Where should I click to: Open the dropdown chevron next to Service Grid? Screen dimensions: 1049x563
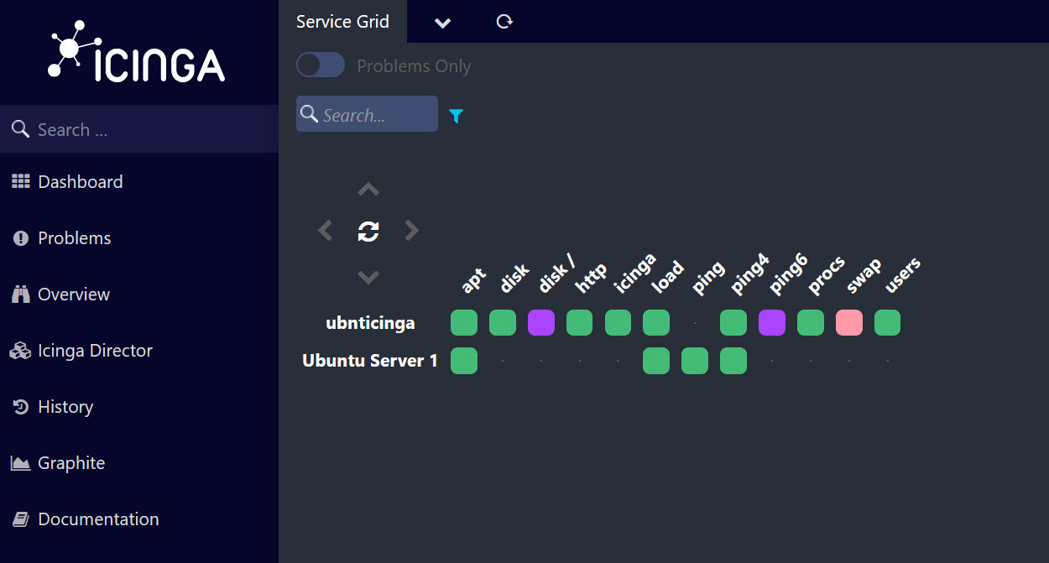(x=443, y=23)
